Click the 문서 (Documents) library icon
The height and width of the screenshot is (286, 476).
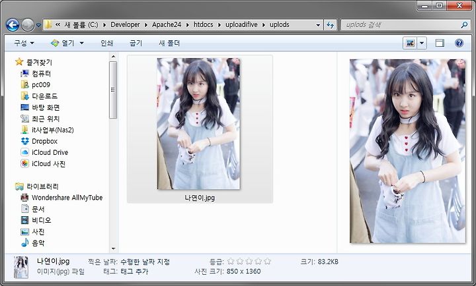click(x=25, y=209)
